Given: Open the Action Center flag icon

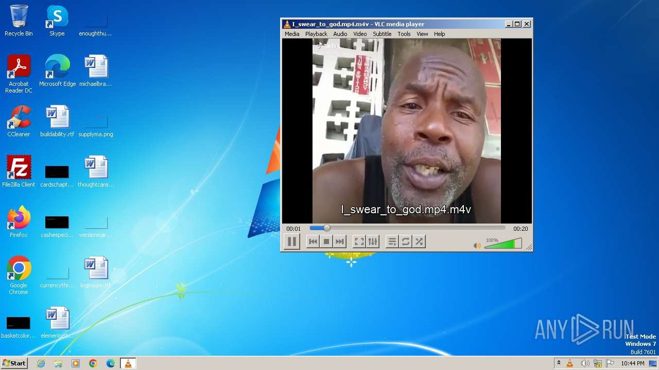Looking at the screenshot, I should [610, 363].
